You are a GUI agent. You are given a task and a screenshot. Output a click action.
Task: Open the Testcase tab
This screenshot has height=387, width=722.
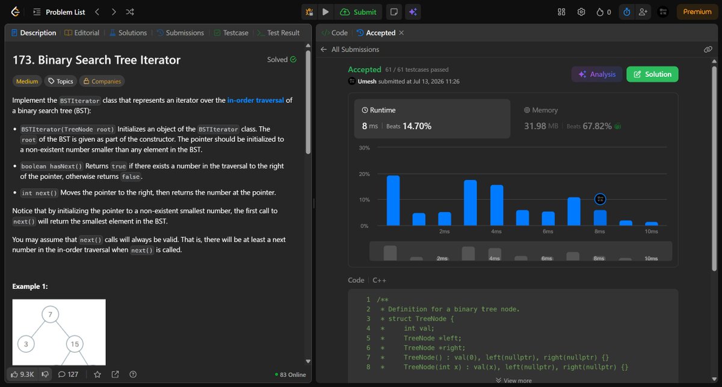coord(230,33)
